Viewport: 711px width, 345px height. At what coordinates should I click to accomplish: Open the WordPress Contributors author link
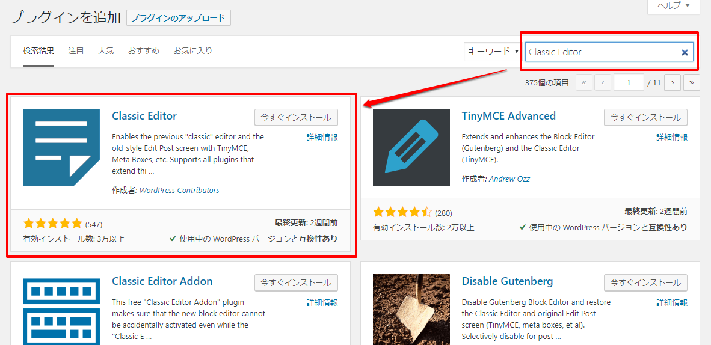179,191
